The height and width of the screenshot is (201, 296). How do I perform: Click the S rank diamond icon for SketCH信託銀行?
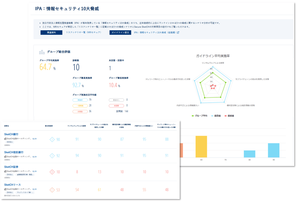pyautogui.click(x=52, y=156)
